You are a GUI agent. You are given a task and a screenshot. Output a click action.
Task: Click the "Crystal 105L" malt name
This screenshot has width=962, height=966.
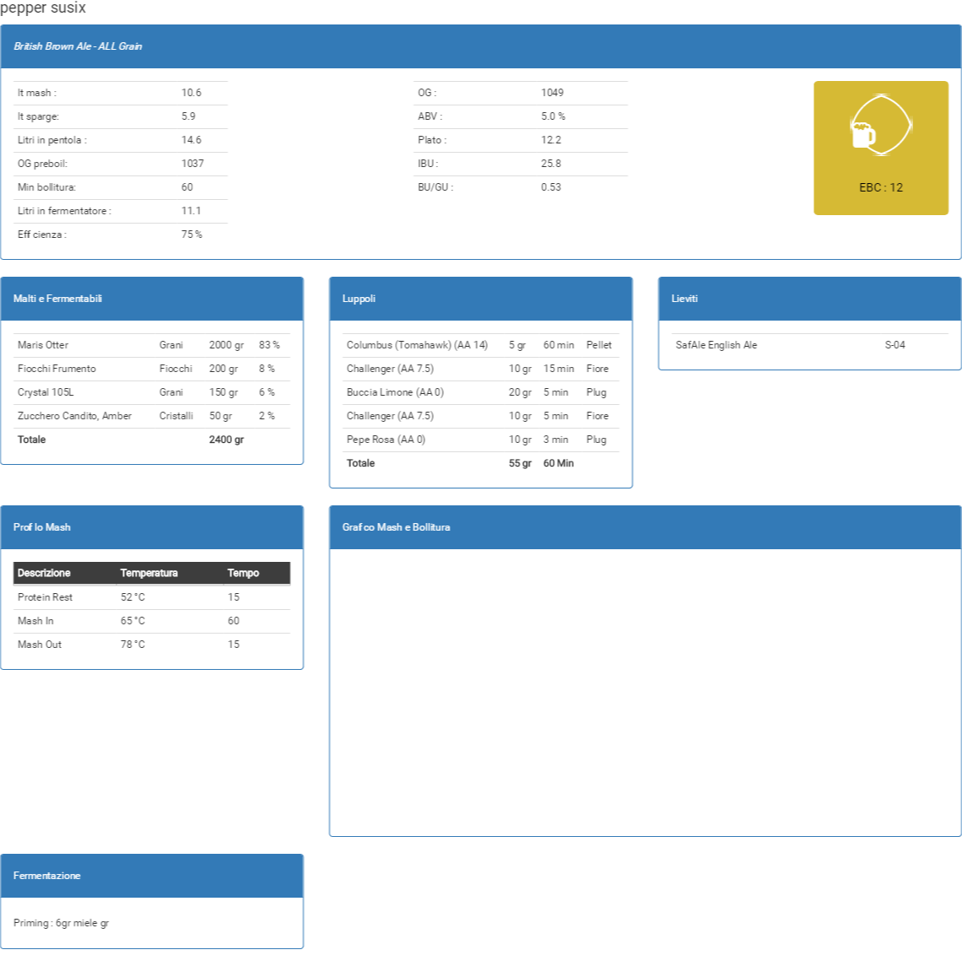46,392
